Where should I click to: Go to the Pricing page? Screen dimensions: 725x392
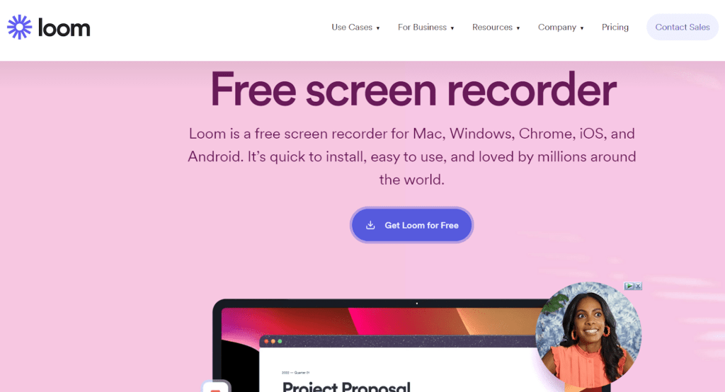(x=615, y=28)
